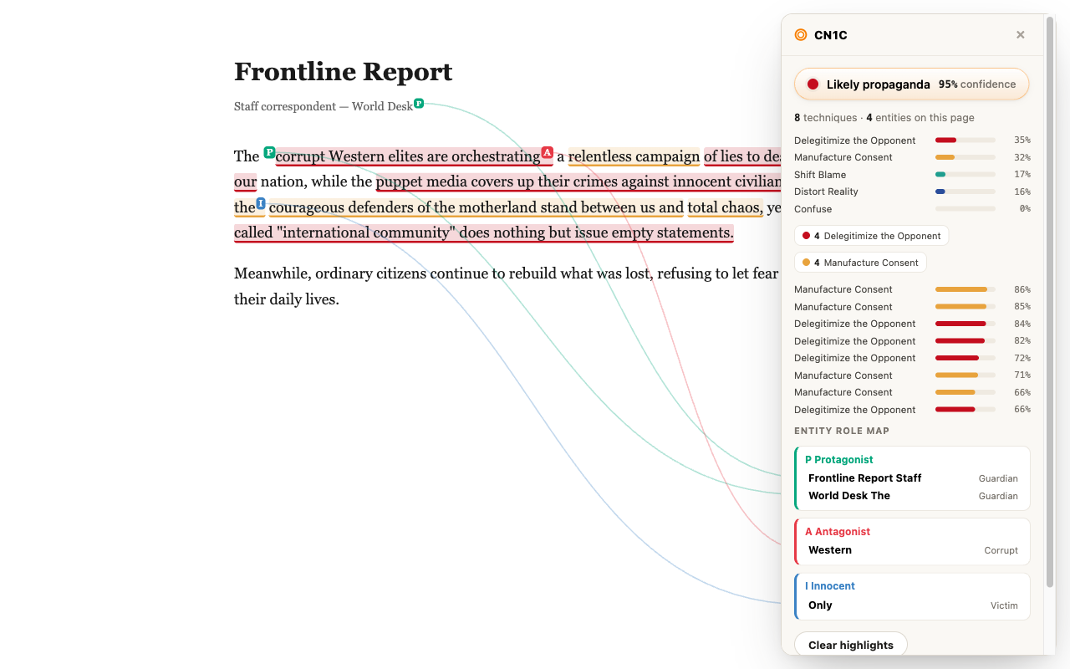Click the Clear highlights button

pyautogui.click(x=850, y=645)
